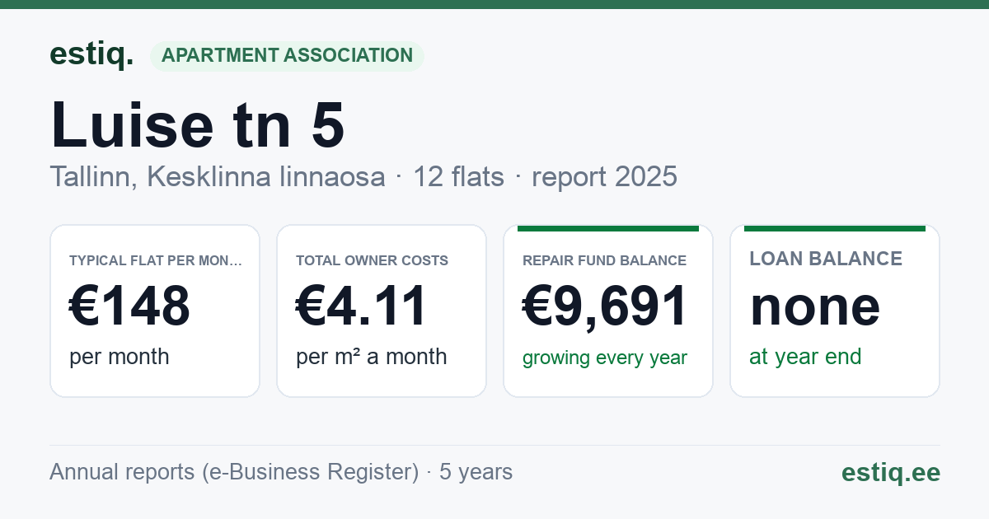The image size is (989, 519).
Task: Select the APARTMENT ASSOCIATION badge
Action: pos(287,56)
